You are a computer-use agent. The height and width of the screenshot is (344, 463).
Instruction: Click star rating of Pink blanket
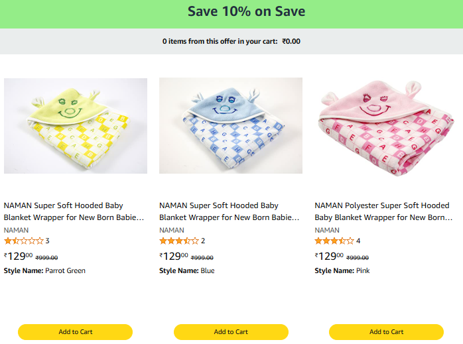334,241
